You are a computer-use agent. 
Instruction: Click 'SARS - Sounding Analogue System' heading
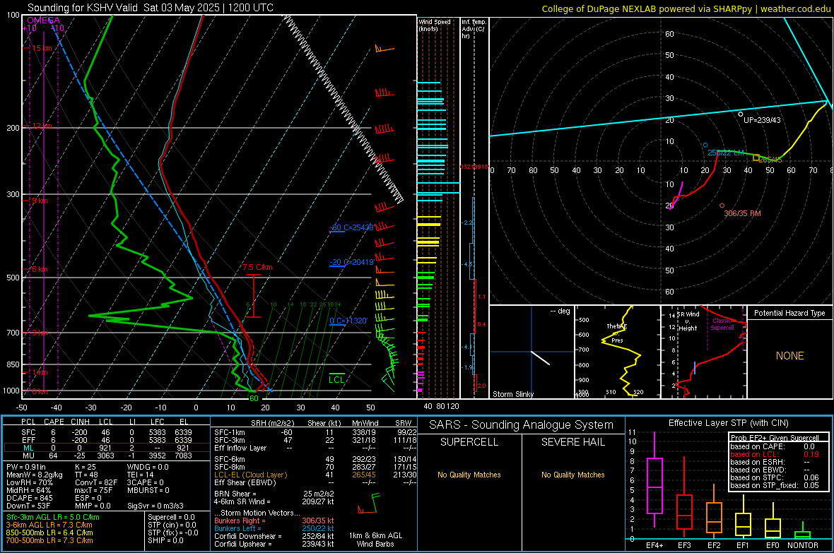[x=522, y=425]
